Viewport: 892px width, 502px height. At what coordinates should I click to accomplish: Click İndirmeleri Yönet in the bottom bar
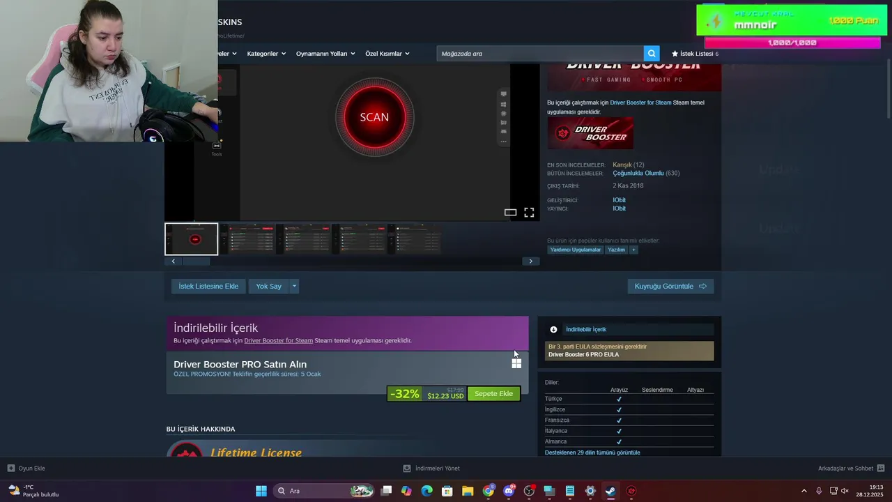click(438, 469)
